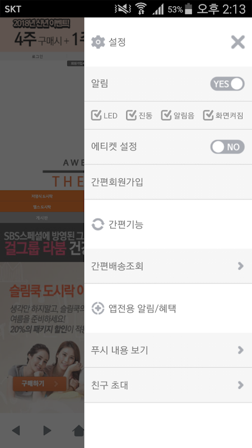Close the settings panel with the X icon

pos(237,43)
